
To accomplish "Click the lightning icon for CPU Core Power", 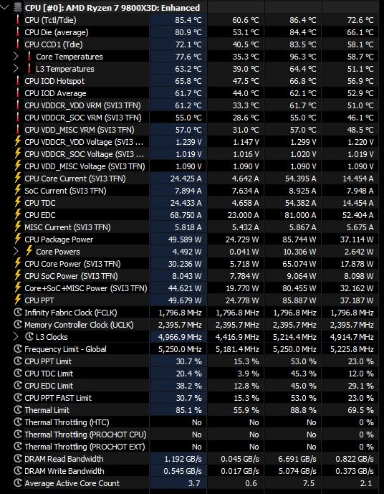I will (x=18, y=264).
